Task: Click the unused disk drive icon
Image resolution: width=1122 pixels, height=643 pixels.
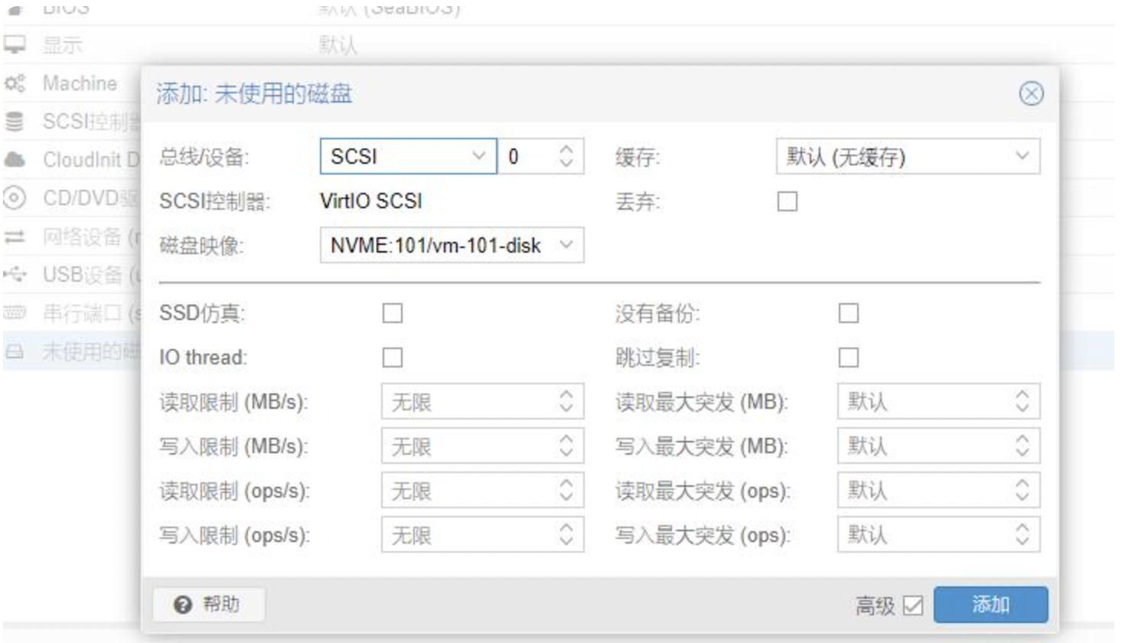Action: (15, 351)
